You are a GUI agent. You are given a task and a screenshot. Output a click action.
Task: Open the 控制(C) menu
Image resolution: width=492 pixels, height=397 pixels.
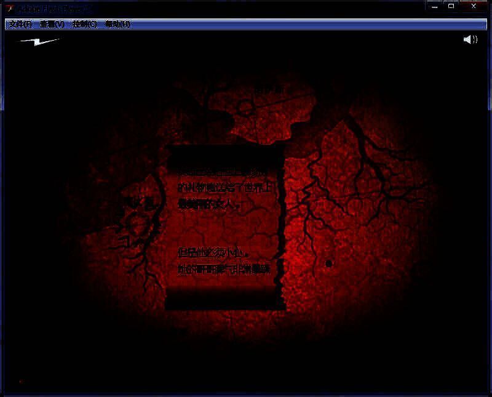[84, 24]
